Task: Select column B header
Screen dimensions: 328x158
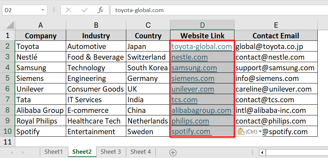Action: pos(96,25)
